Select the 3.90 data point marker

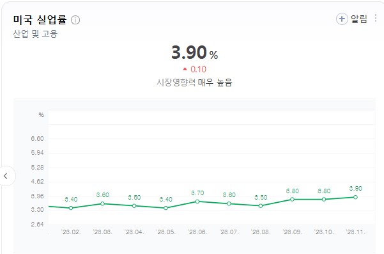tap(355, 197)
